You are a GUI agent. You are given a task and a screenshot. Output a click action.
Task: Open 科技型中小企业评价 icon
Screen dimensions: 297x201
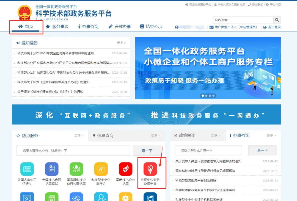[101, 169]
